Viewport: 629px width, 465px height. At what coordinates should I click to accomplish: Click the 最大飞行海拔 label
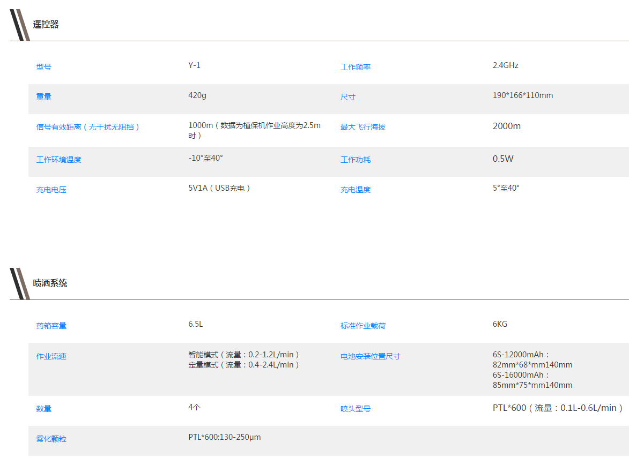pyautogui.click(x=363, y=127)
